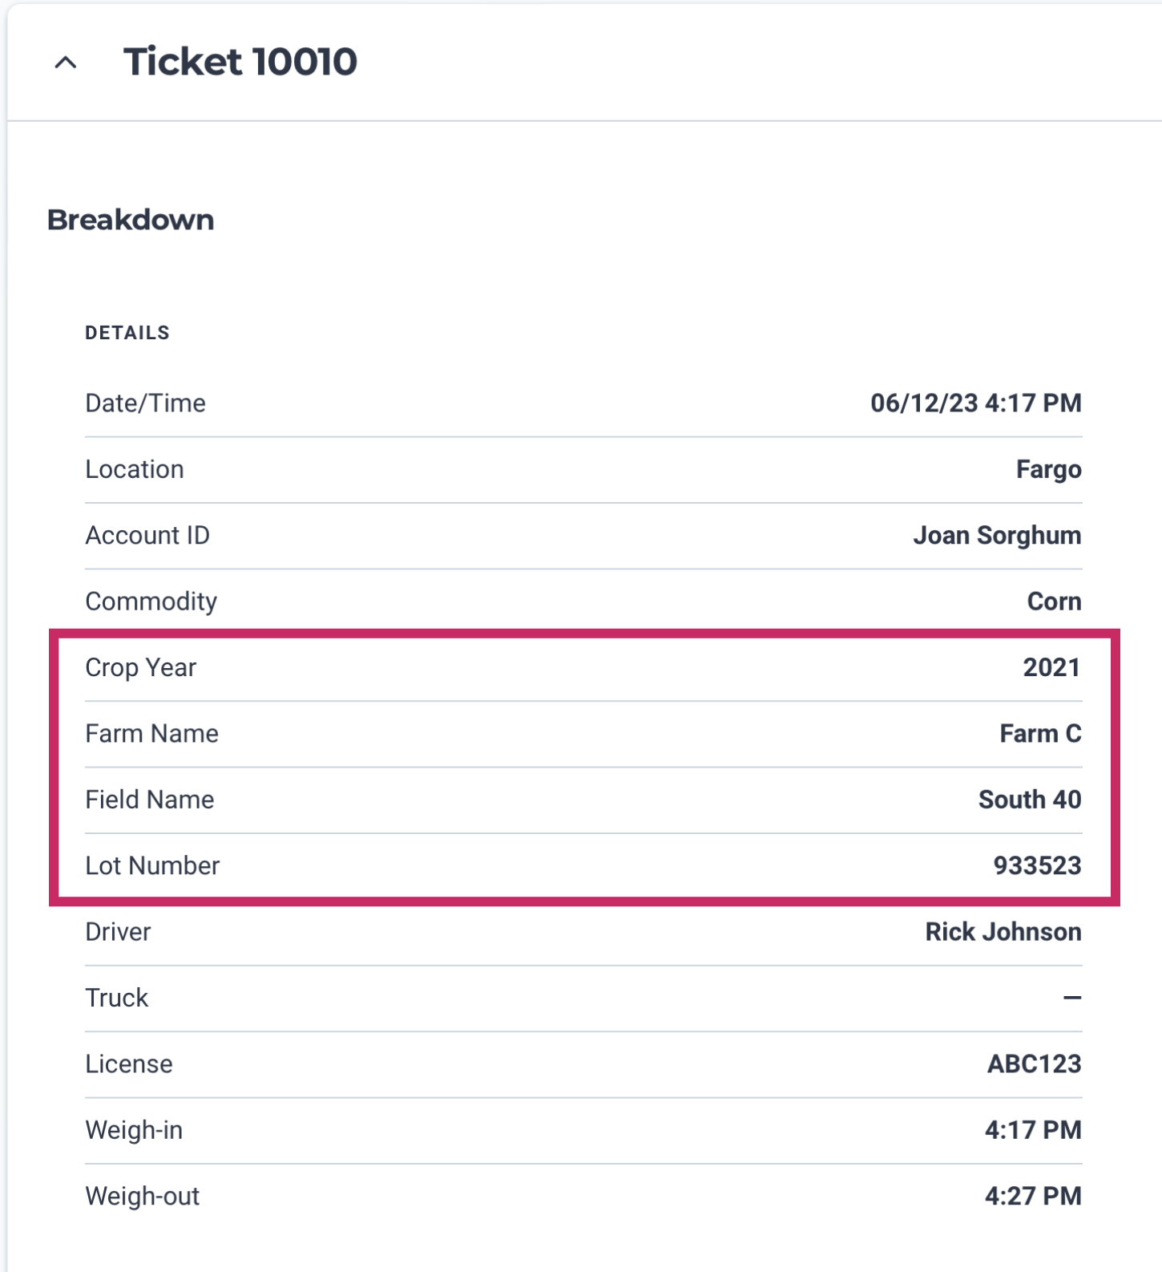Viewport: 1162px width, 1272px height.
Task: Click the license value ABC123
Action: [x=1034, y=1063]
